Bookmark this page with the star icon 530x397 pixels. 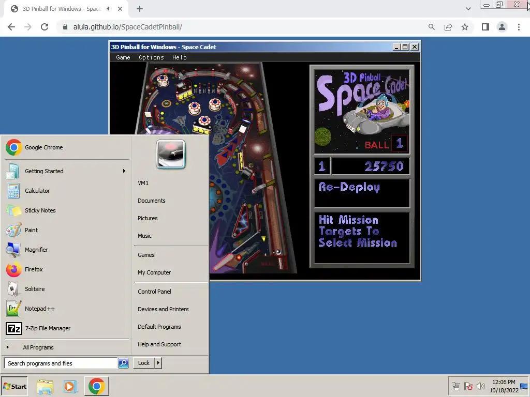(x=465, y=27)
